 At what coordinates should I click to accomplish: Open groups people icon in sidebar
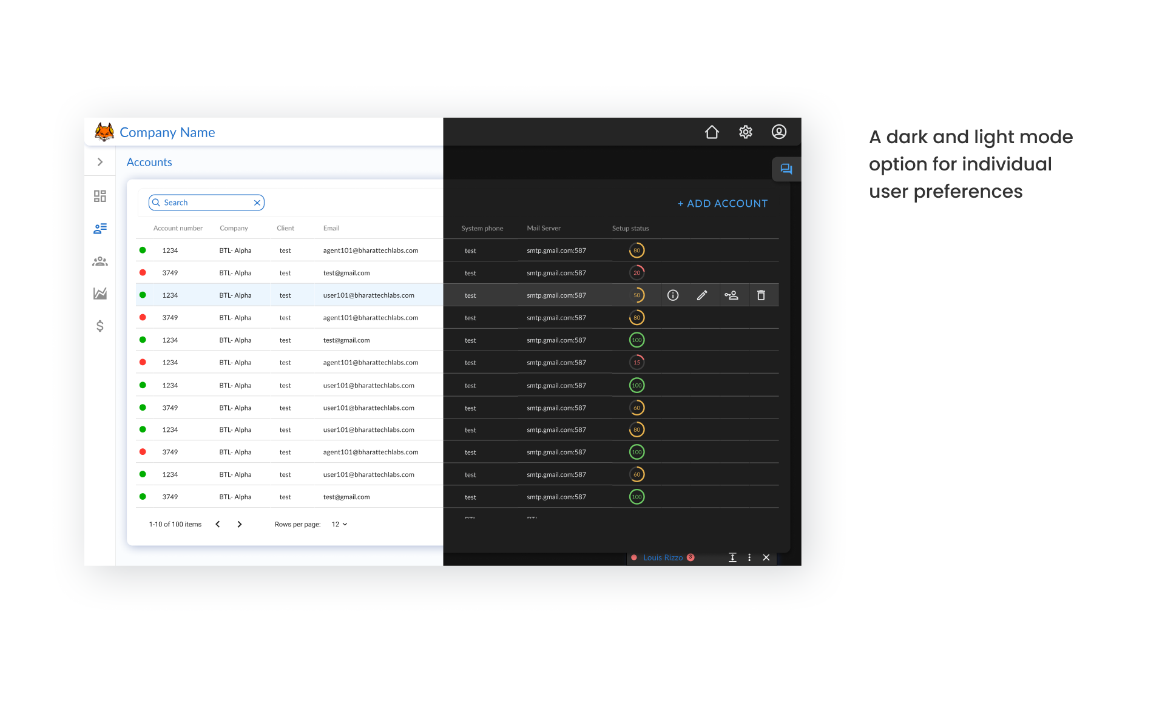tap(100, 261)
